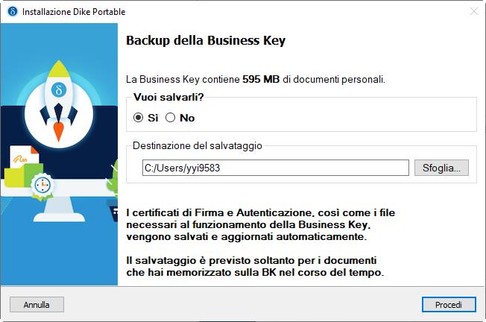486x322 pixels.
Task: Open the Sfoglia... folder browser
Action: (x=441, y=168)
